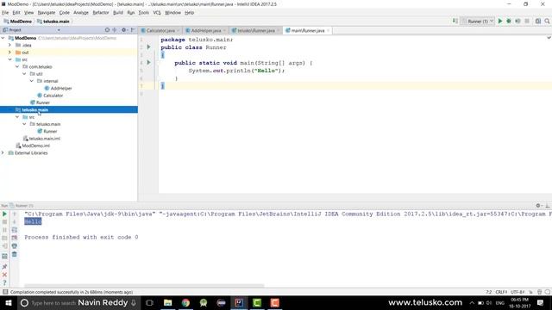Click up the stack trace arrow icon
The height and width of the screenshot is (310, 552).
click(15, 214)
